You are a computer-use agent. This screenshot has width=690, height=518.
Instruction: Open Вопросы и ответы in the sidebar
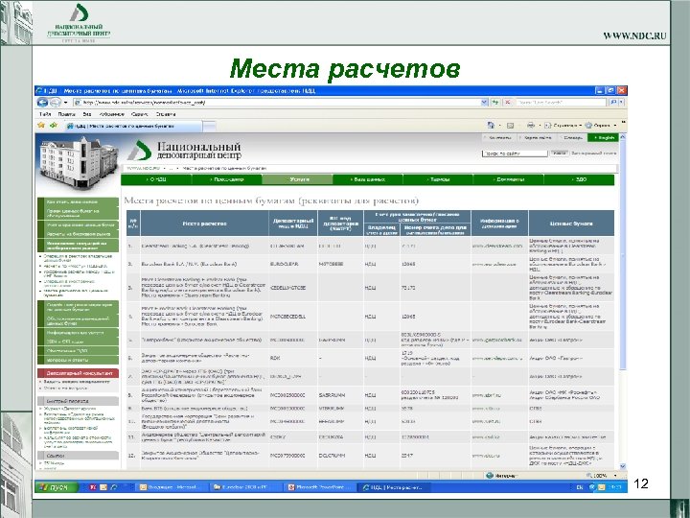(x=79, y=360)
